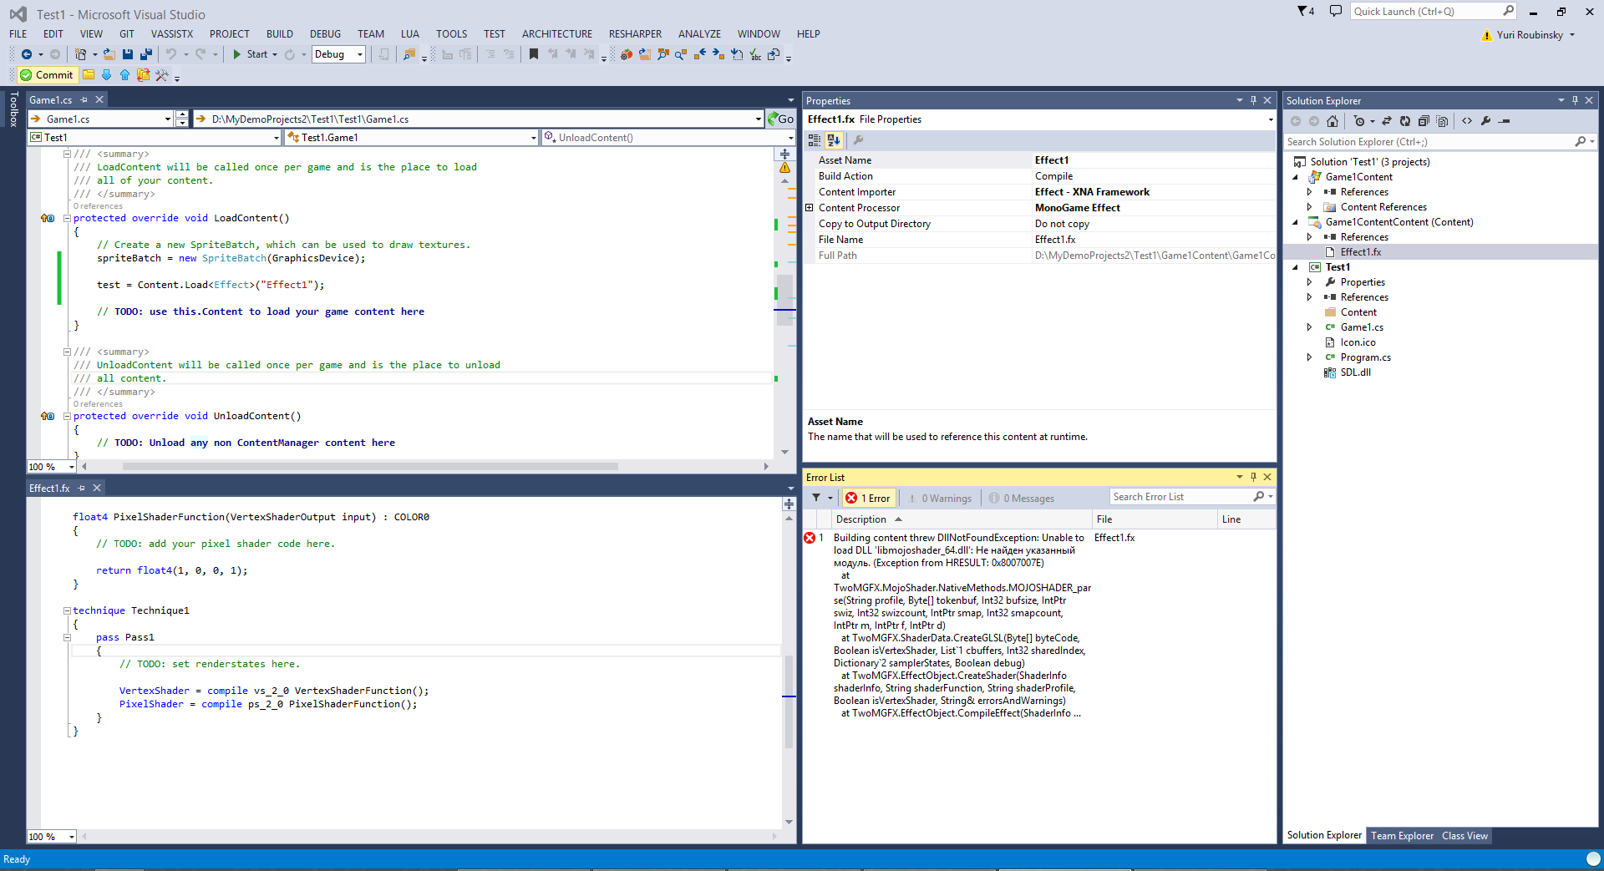Click the green Start debugging button
Screen dimensions: 1604x871
[x=249, y=54]
